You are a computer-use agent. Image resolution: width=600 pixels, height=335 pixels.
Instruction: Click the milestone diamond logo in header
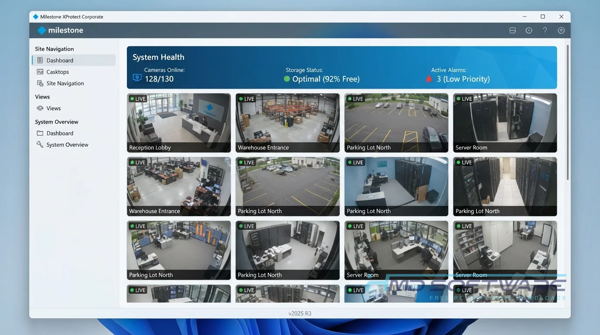point(42,31)
